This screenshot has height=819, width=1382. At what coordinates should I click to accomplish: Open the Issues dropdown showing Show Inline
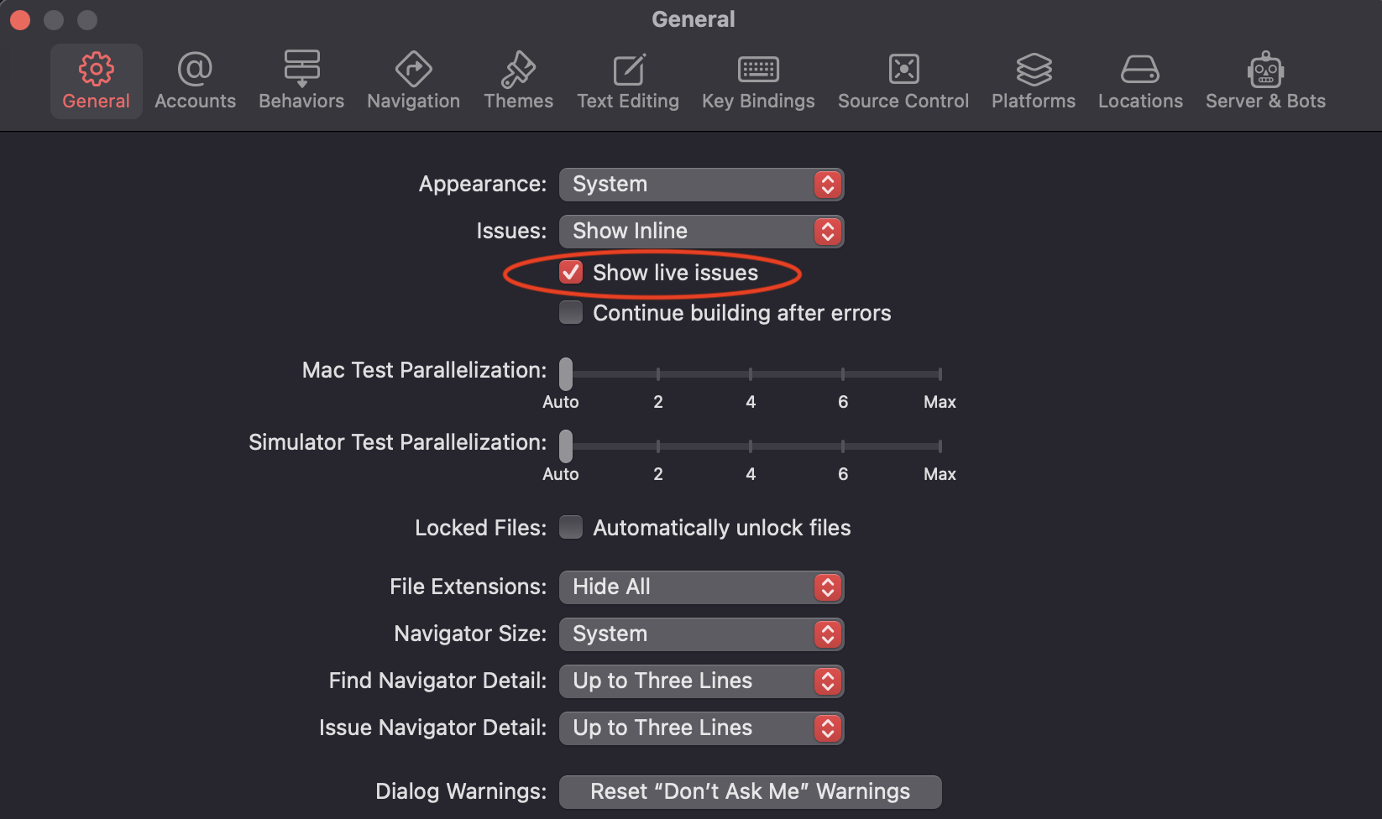coord(701,232)
